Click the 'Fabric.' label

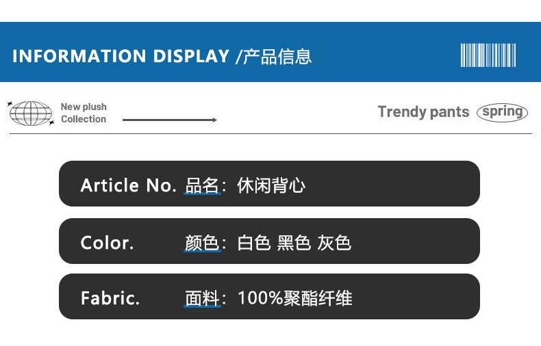coord(110,298)
